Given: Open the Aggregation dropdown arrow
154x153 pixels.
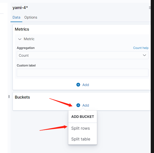Looking at the screenshot, I should [x=144, y=55].
